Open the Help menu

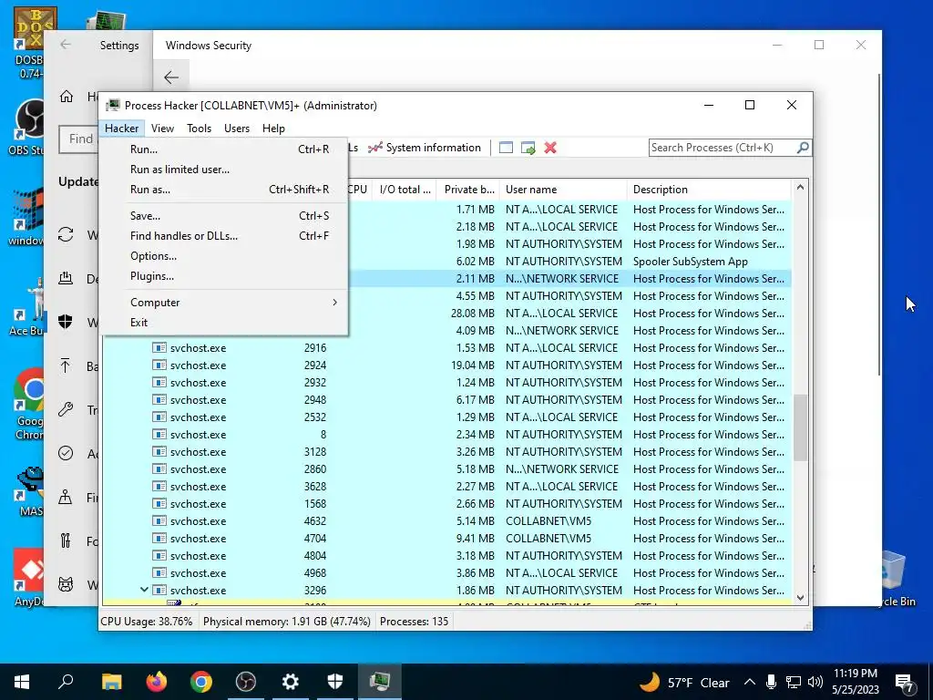pyautogui.click(x=273, y=128)
